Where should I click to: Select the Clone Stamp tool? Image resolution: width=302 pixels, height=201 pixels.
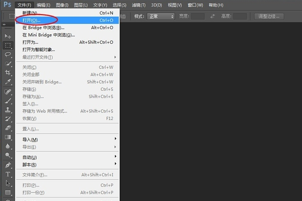point(8,110)
